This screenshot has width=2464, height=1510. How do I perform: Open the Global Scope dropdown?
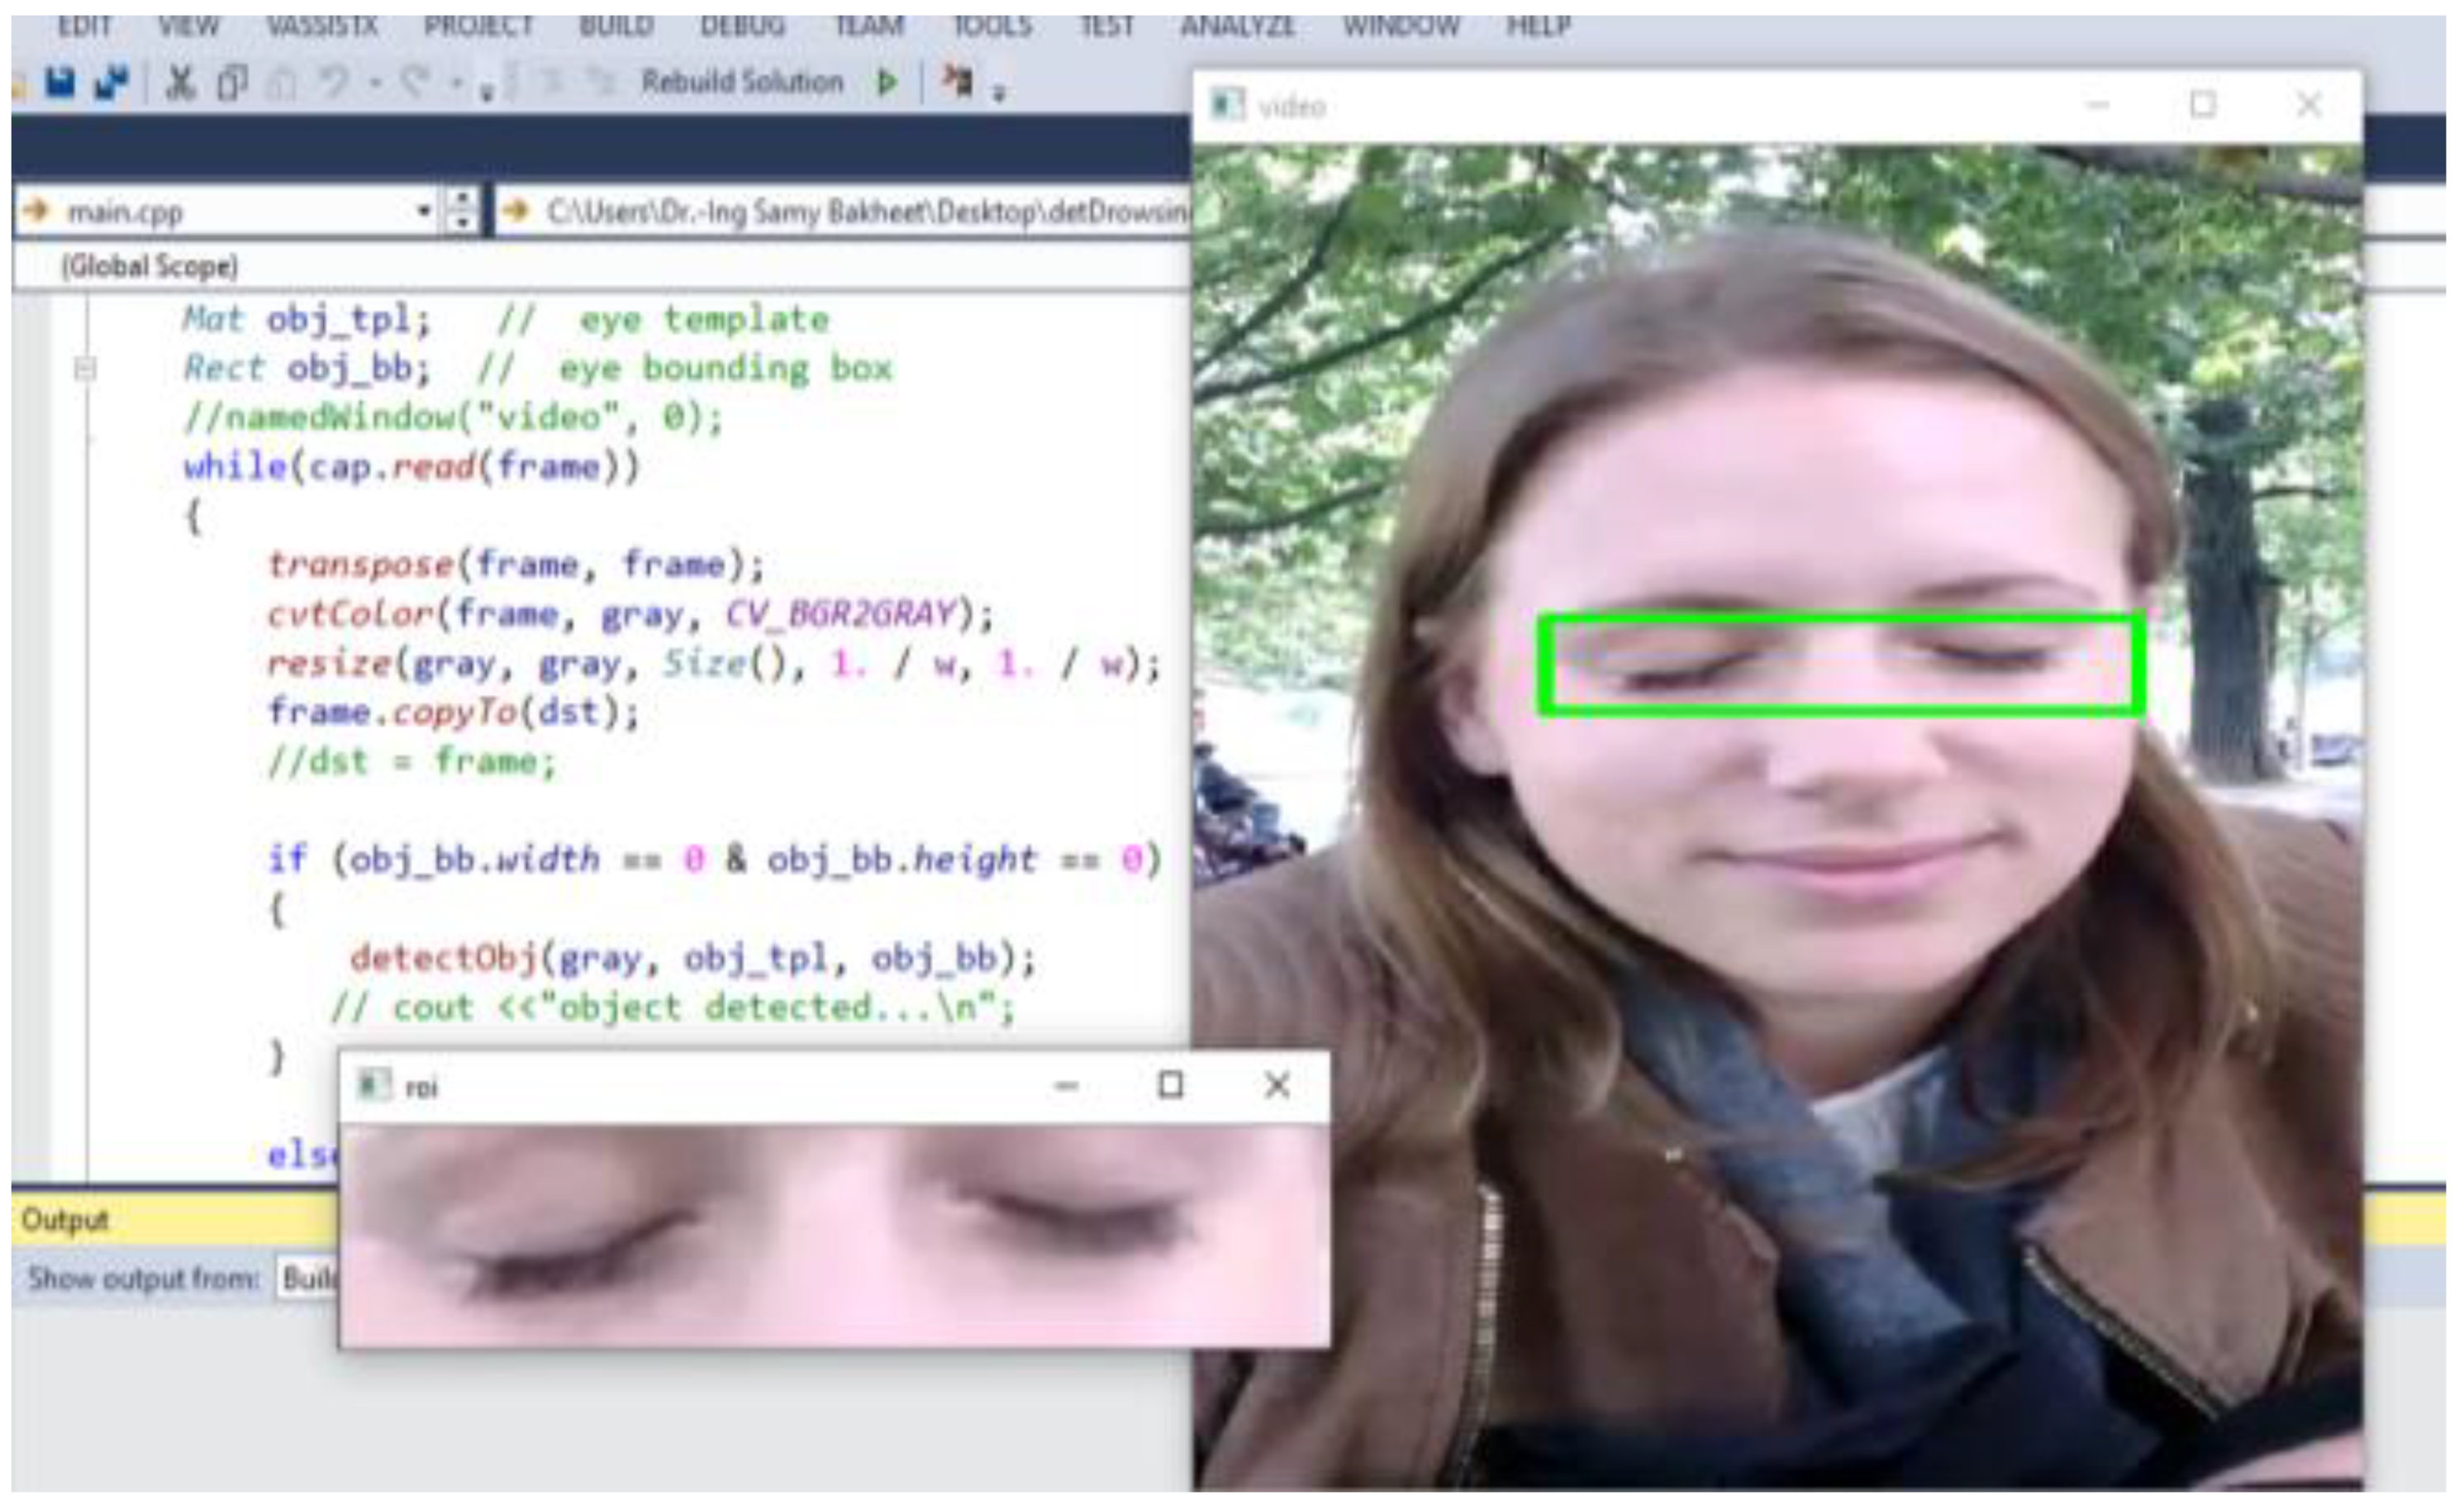click(150, 266)
